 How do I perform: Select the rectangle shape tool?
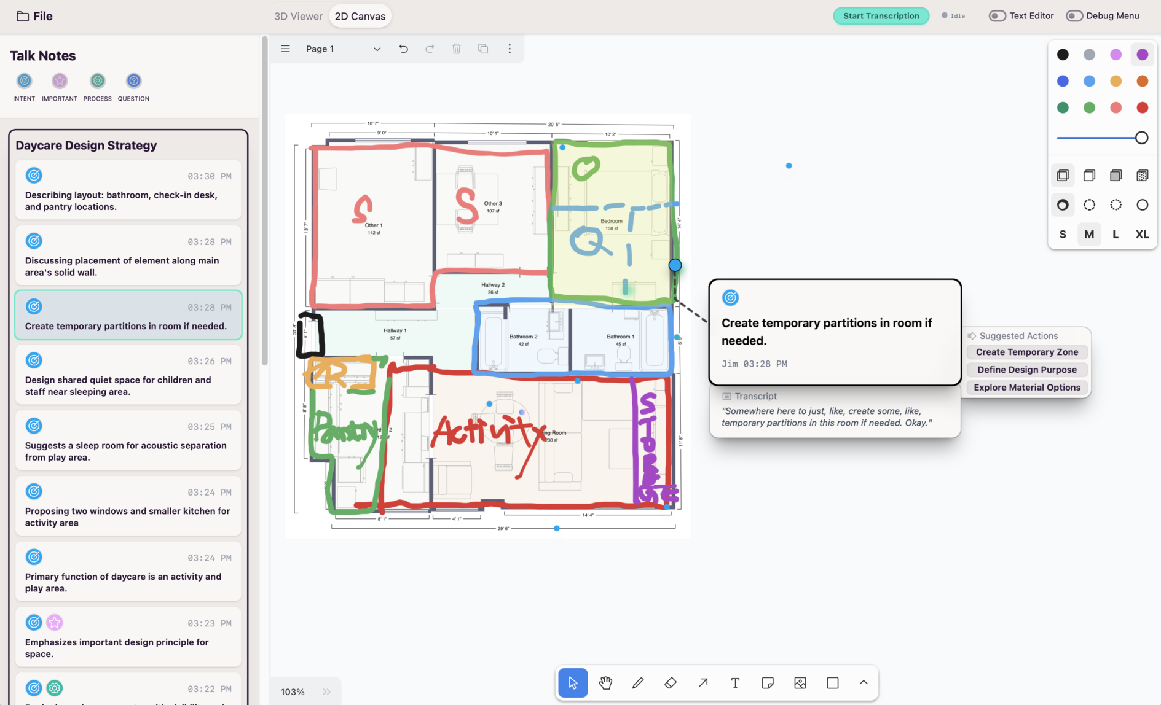[x=833, y=683]
